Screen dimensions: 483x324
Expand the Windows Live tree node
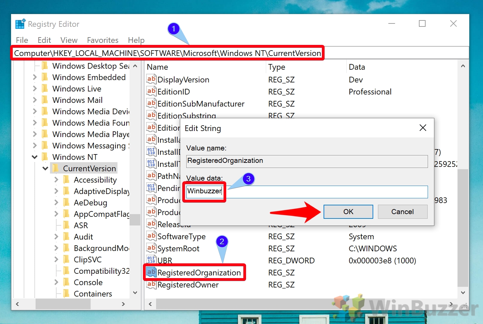point(35,88)
